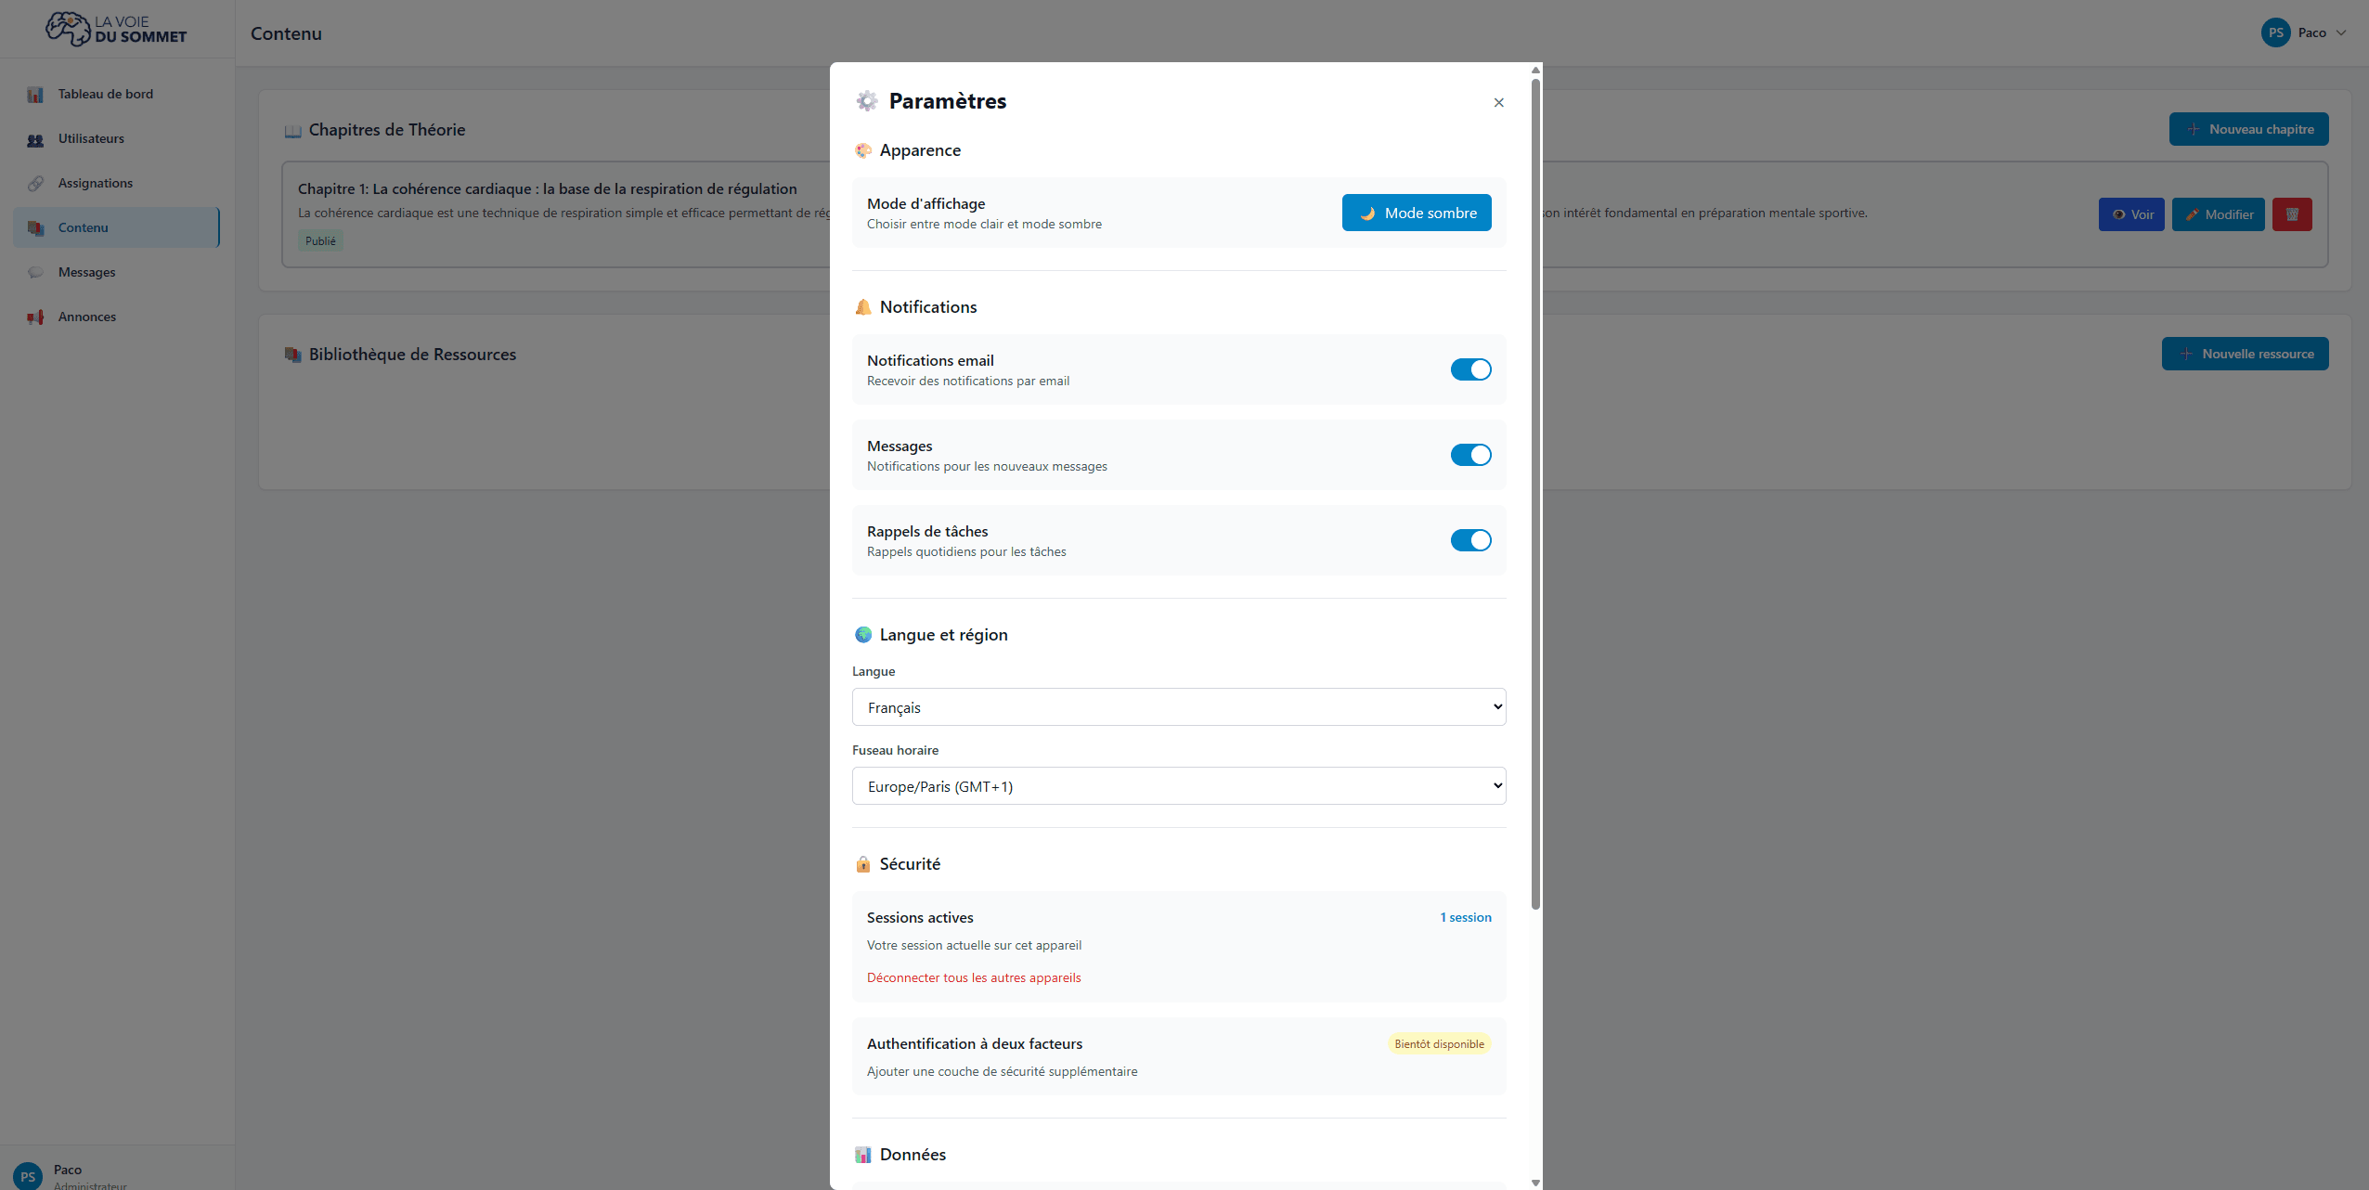Open the Contenu sidebar menu item
Image resolution: width=2369 pixels, height=1190 pixels.
84,227
